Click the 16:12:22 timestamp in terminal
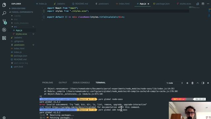 coord(200,99)
